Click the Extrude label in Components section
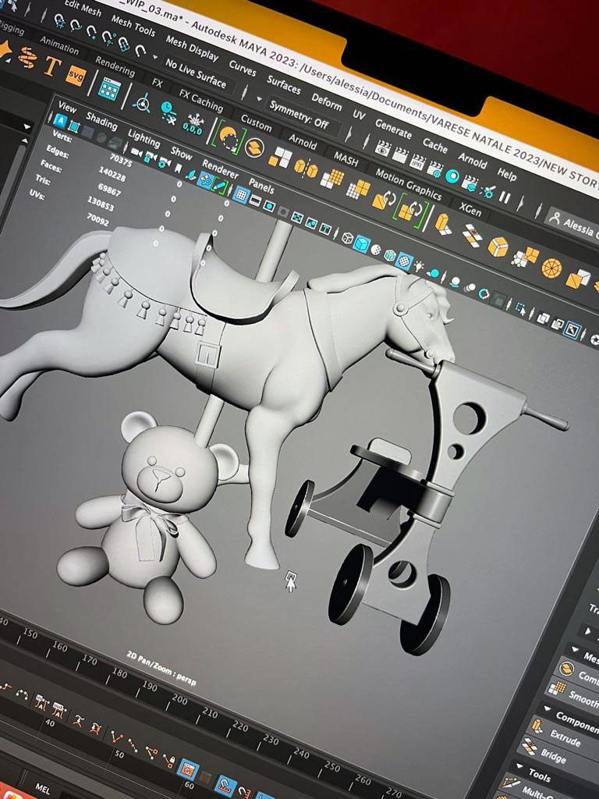599x799 pixels. 565,739
